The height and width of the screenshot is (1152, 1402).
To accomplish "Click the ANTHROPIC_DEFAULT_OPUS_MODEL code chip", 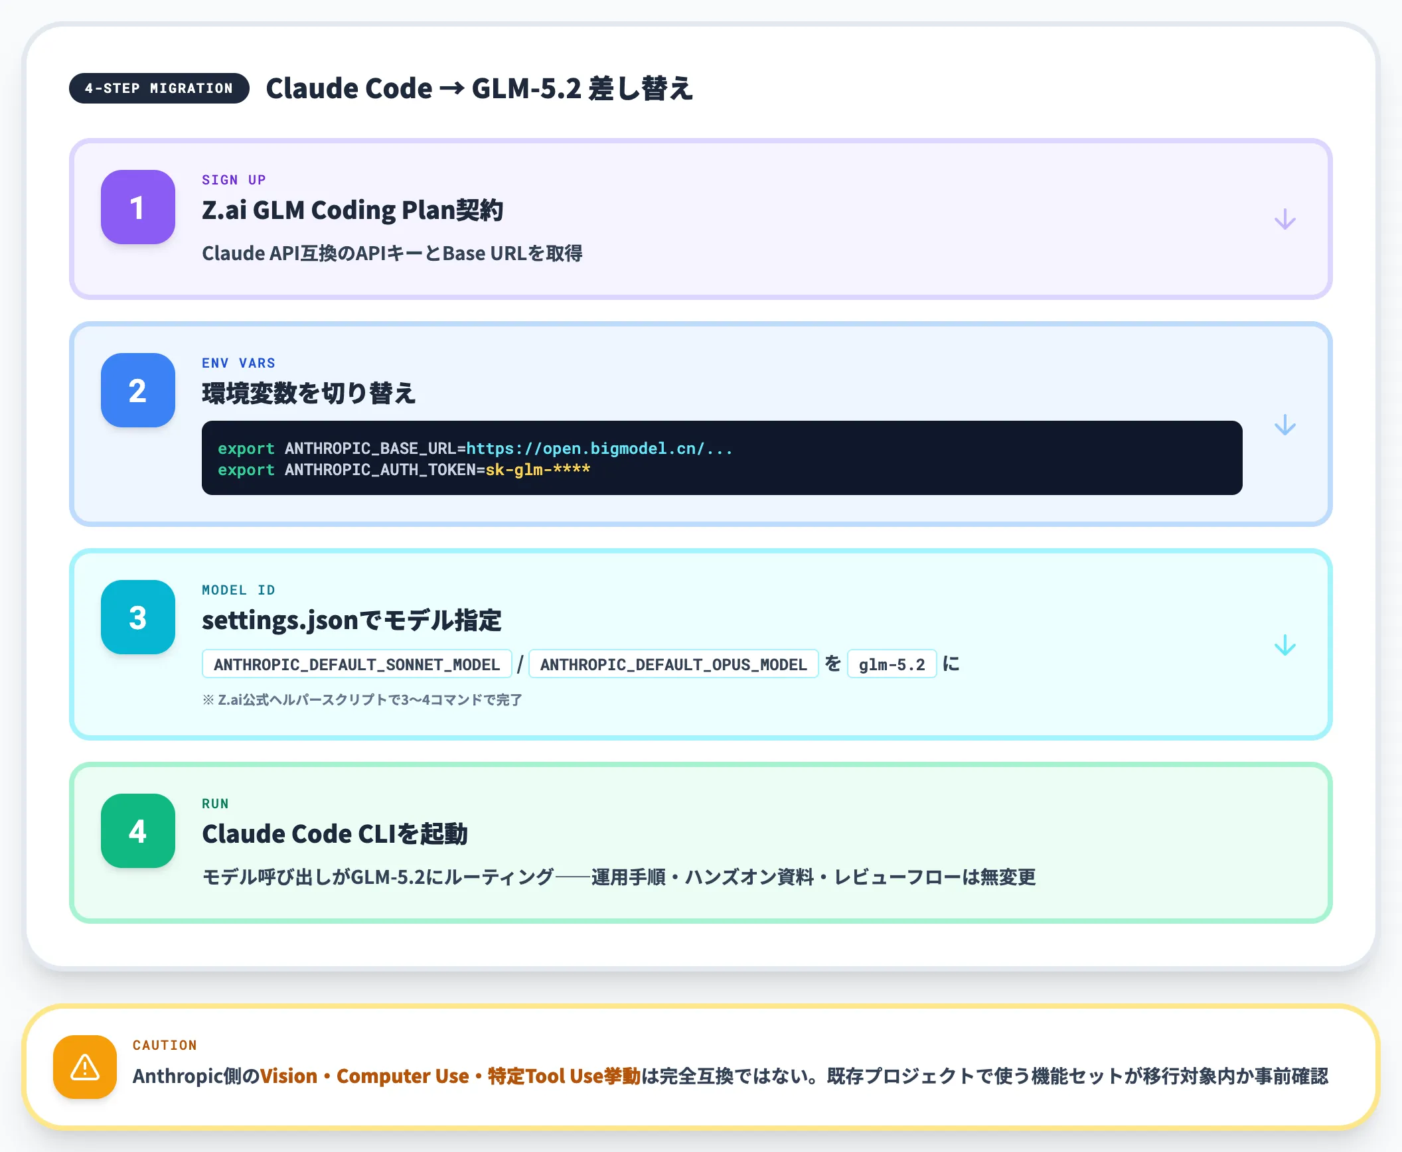I will pos(673,664).
